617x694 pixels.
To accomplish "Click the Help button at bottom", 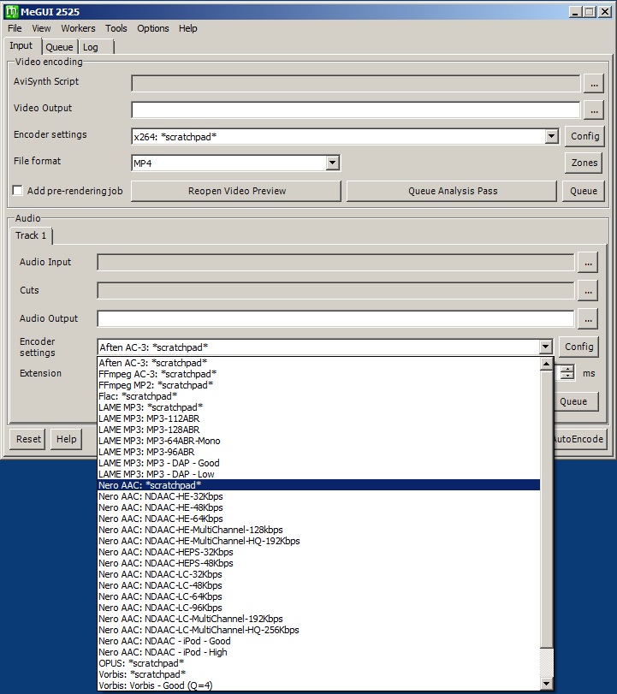I will coord(66,439).
